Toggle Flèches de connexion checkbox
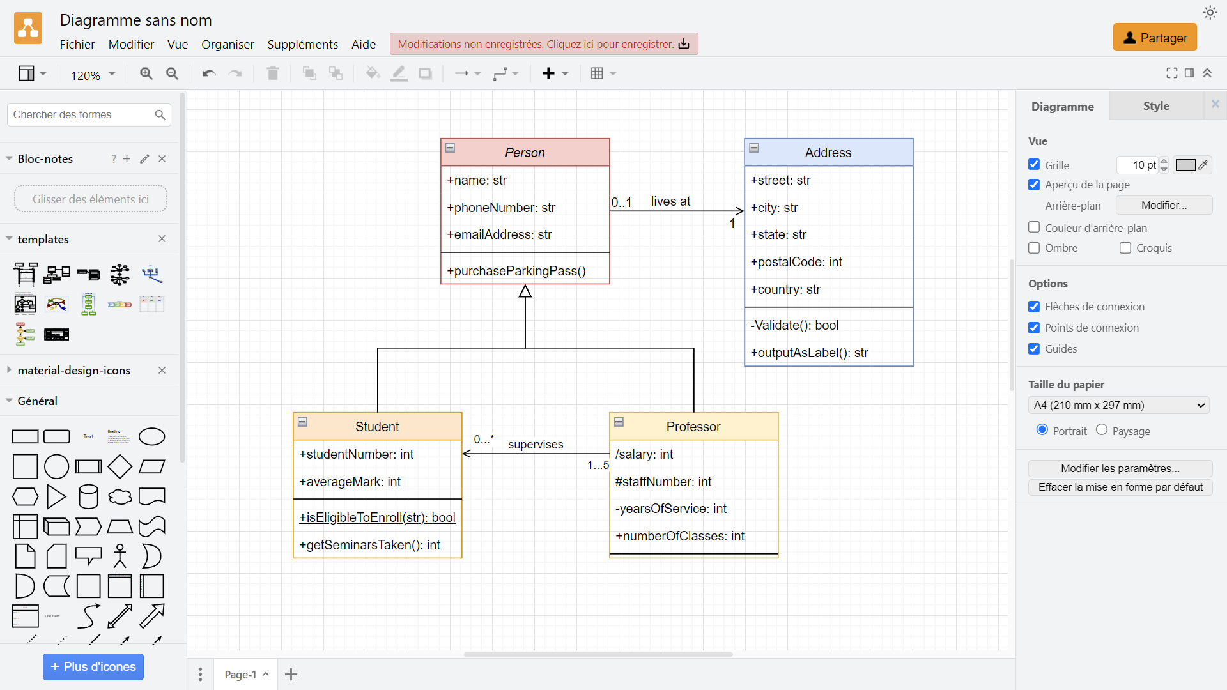 point(1034,307)
